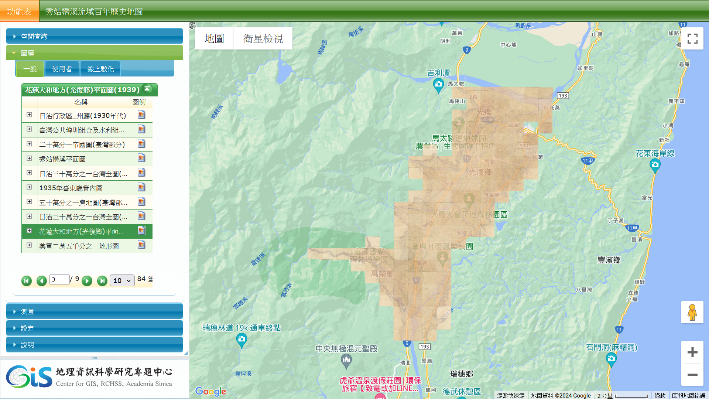This screenshot has height=399, width=709.
Task: Open the page-size dropdown showing 10
Action: click(x=122, y=280)
